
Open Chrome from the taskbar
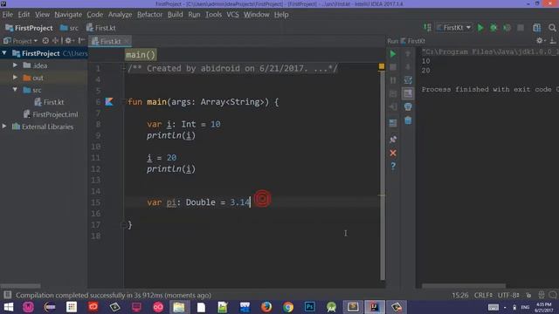click(288, 307)
